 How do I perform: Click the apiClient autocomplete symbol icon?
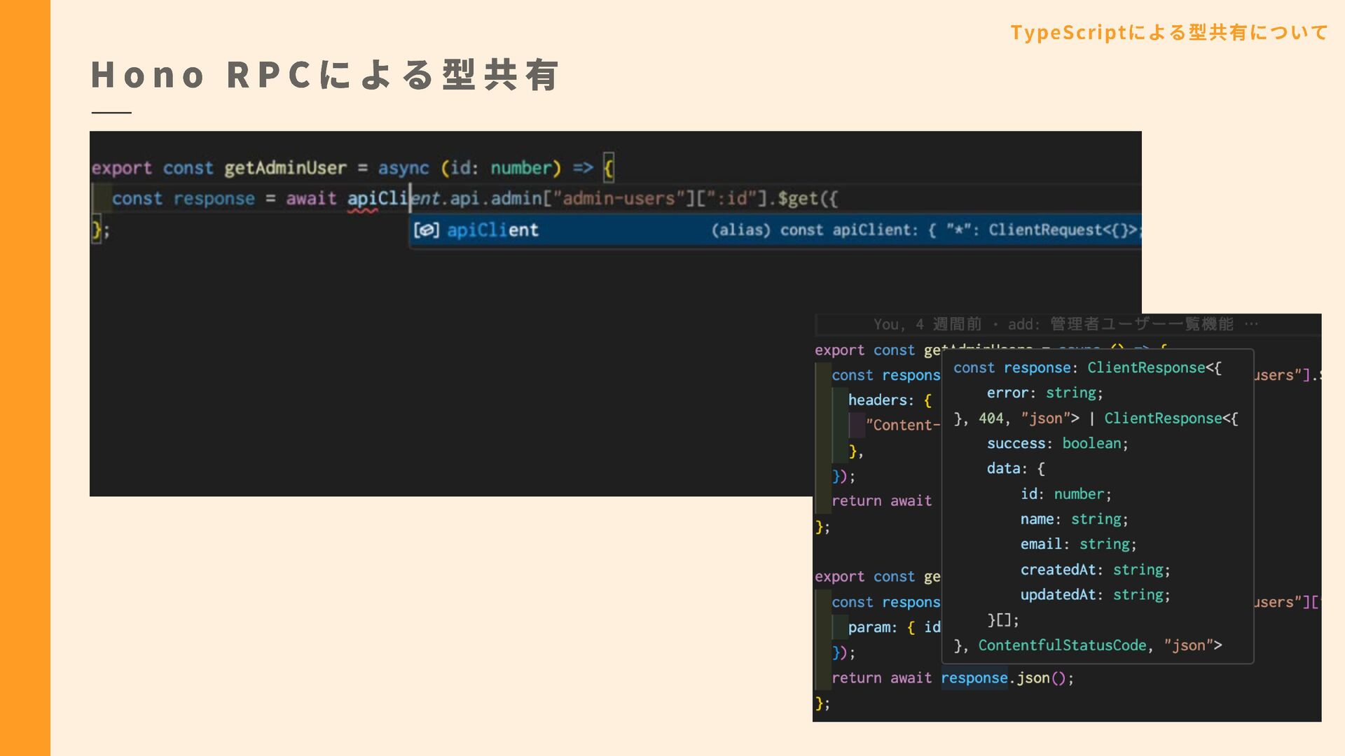(426, 230)
